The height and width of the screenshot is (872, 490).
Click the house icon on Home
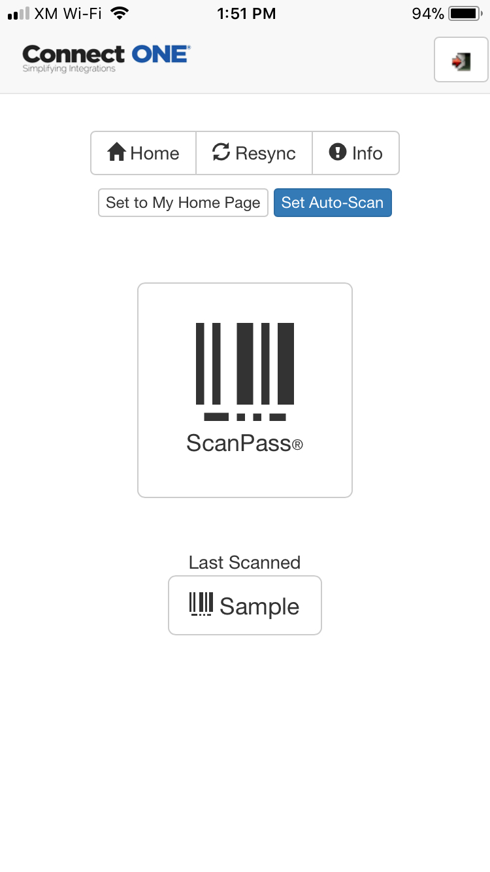coord(117,153)
